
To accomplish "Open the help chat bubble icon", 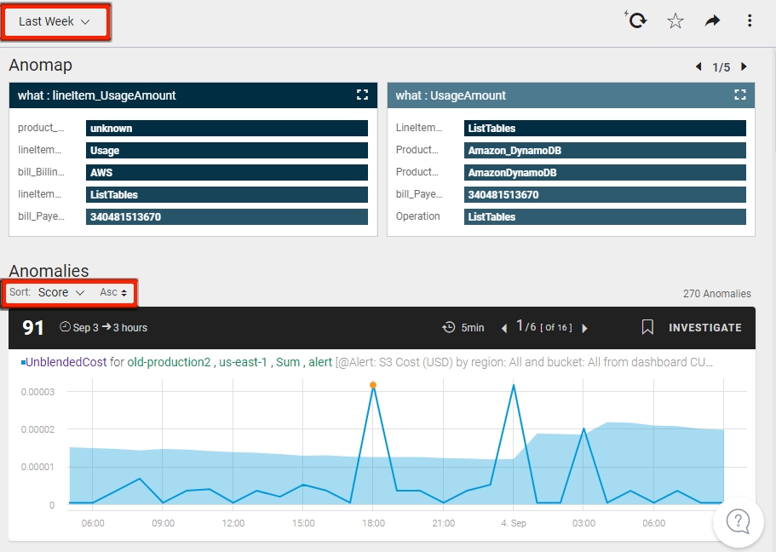I will coord(738,522).
